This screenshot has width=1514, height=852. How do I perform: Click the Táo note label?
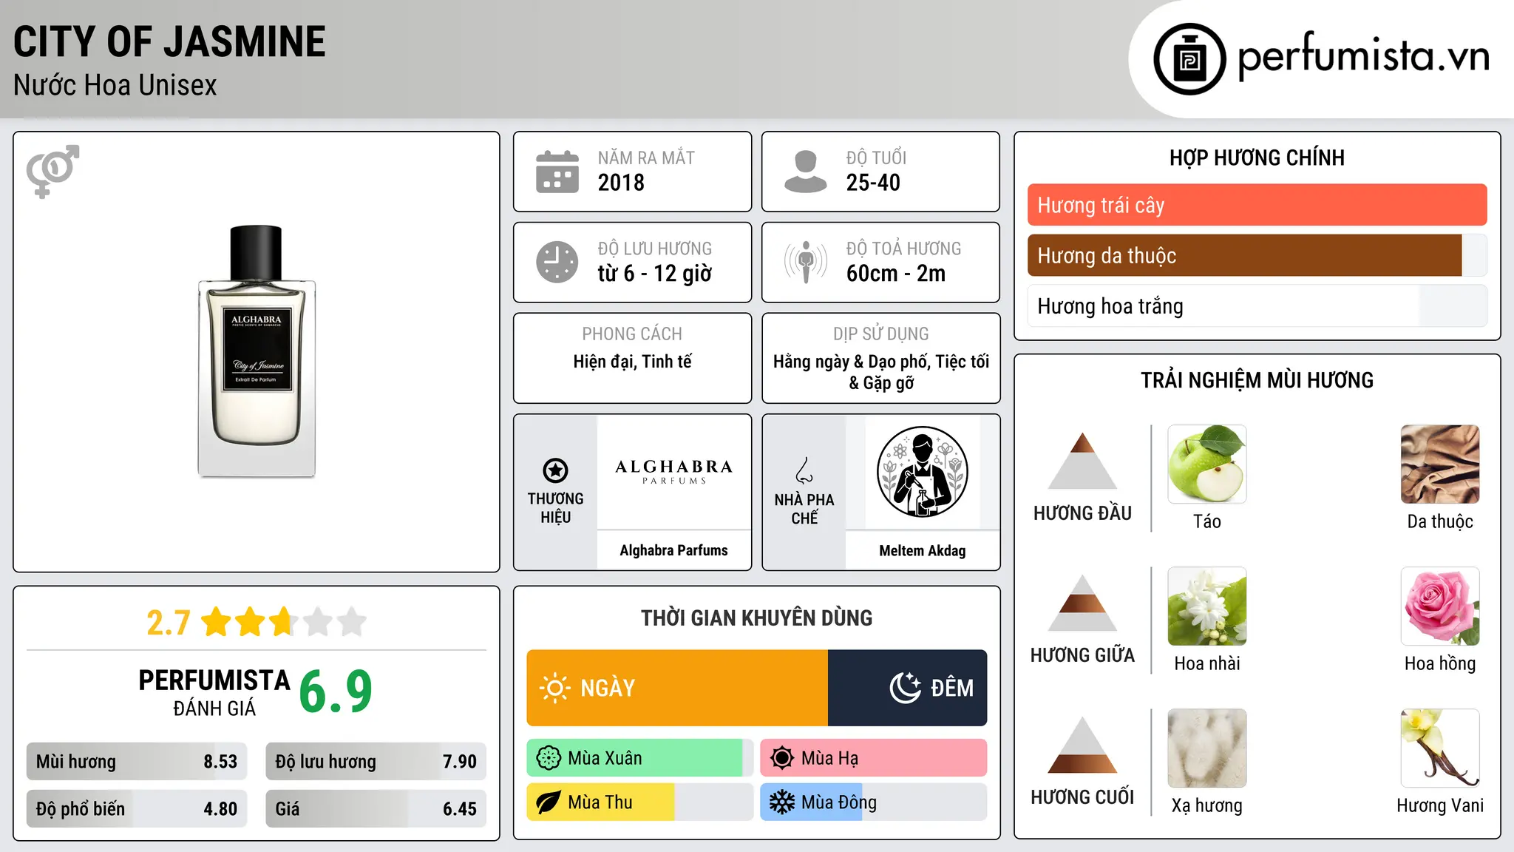coord(1207,521)
